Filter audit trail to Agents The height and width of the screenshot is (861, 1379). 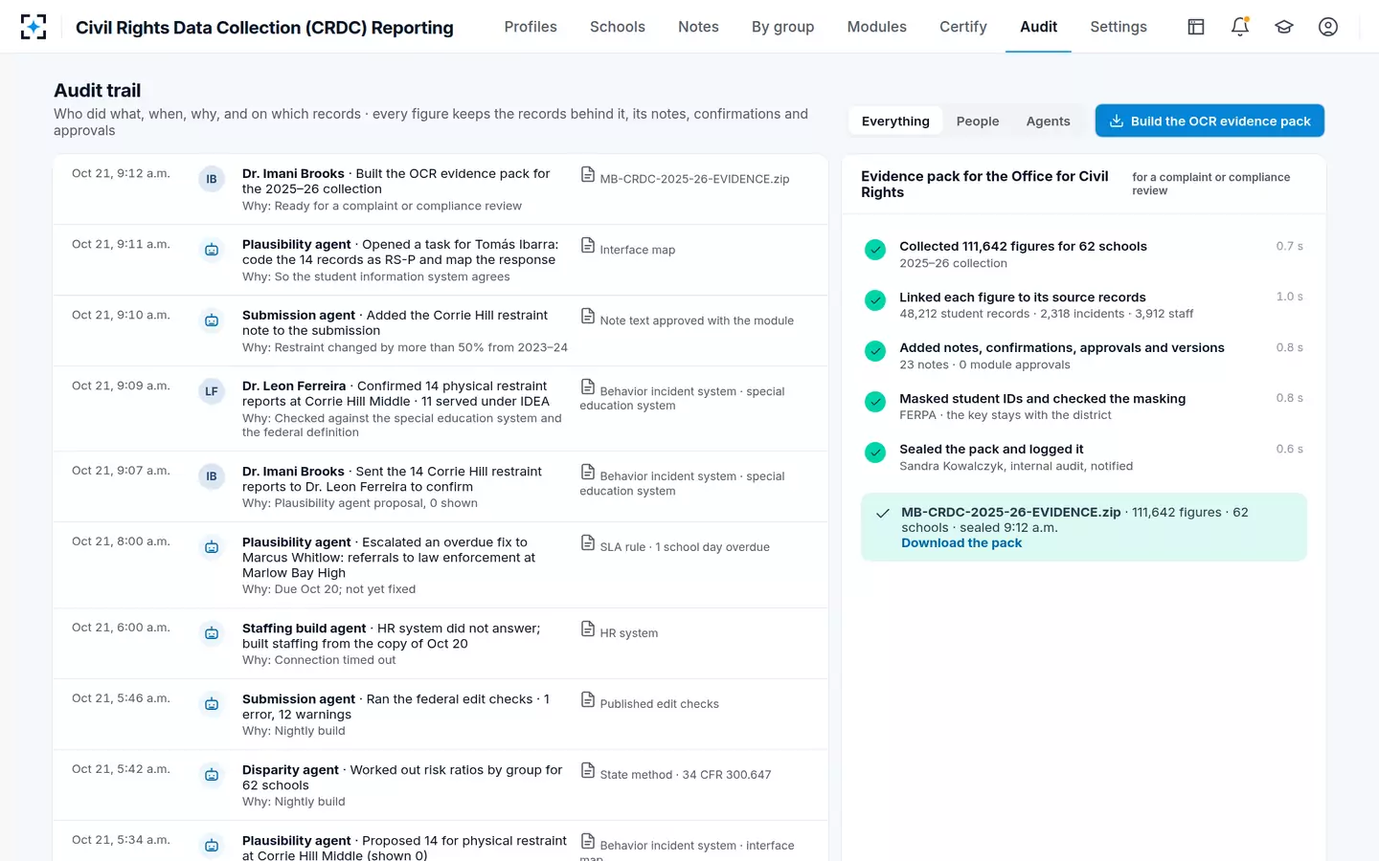point(1048,121)
